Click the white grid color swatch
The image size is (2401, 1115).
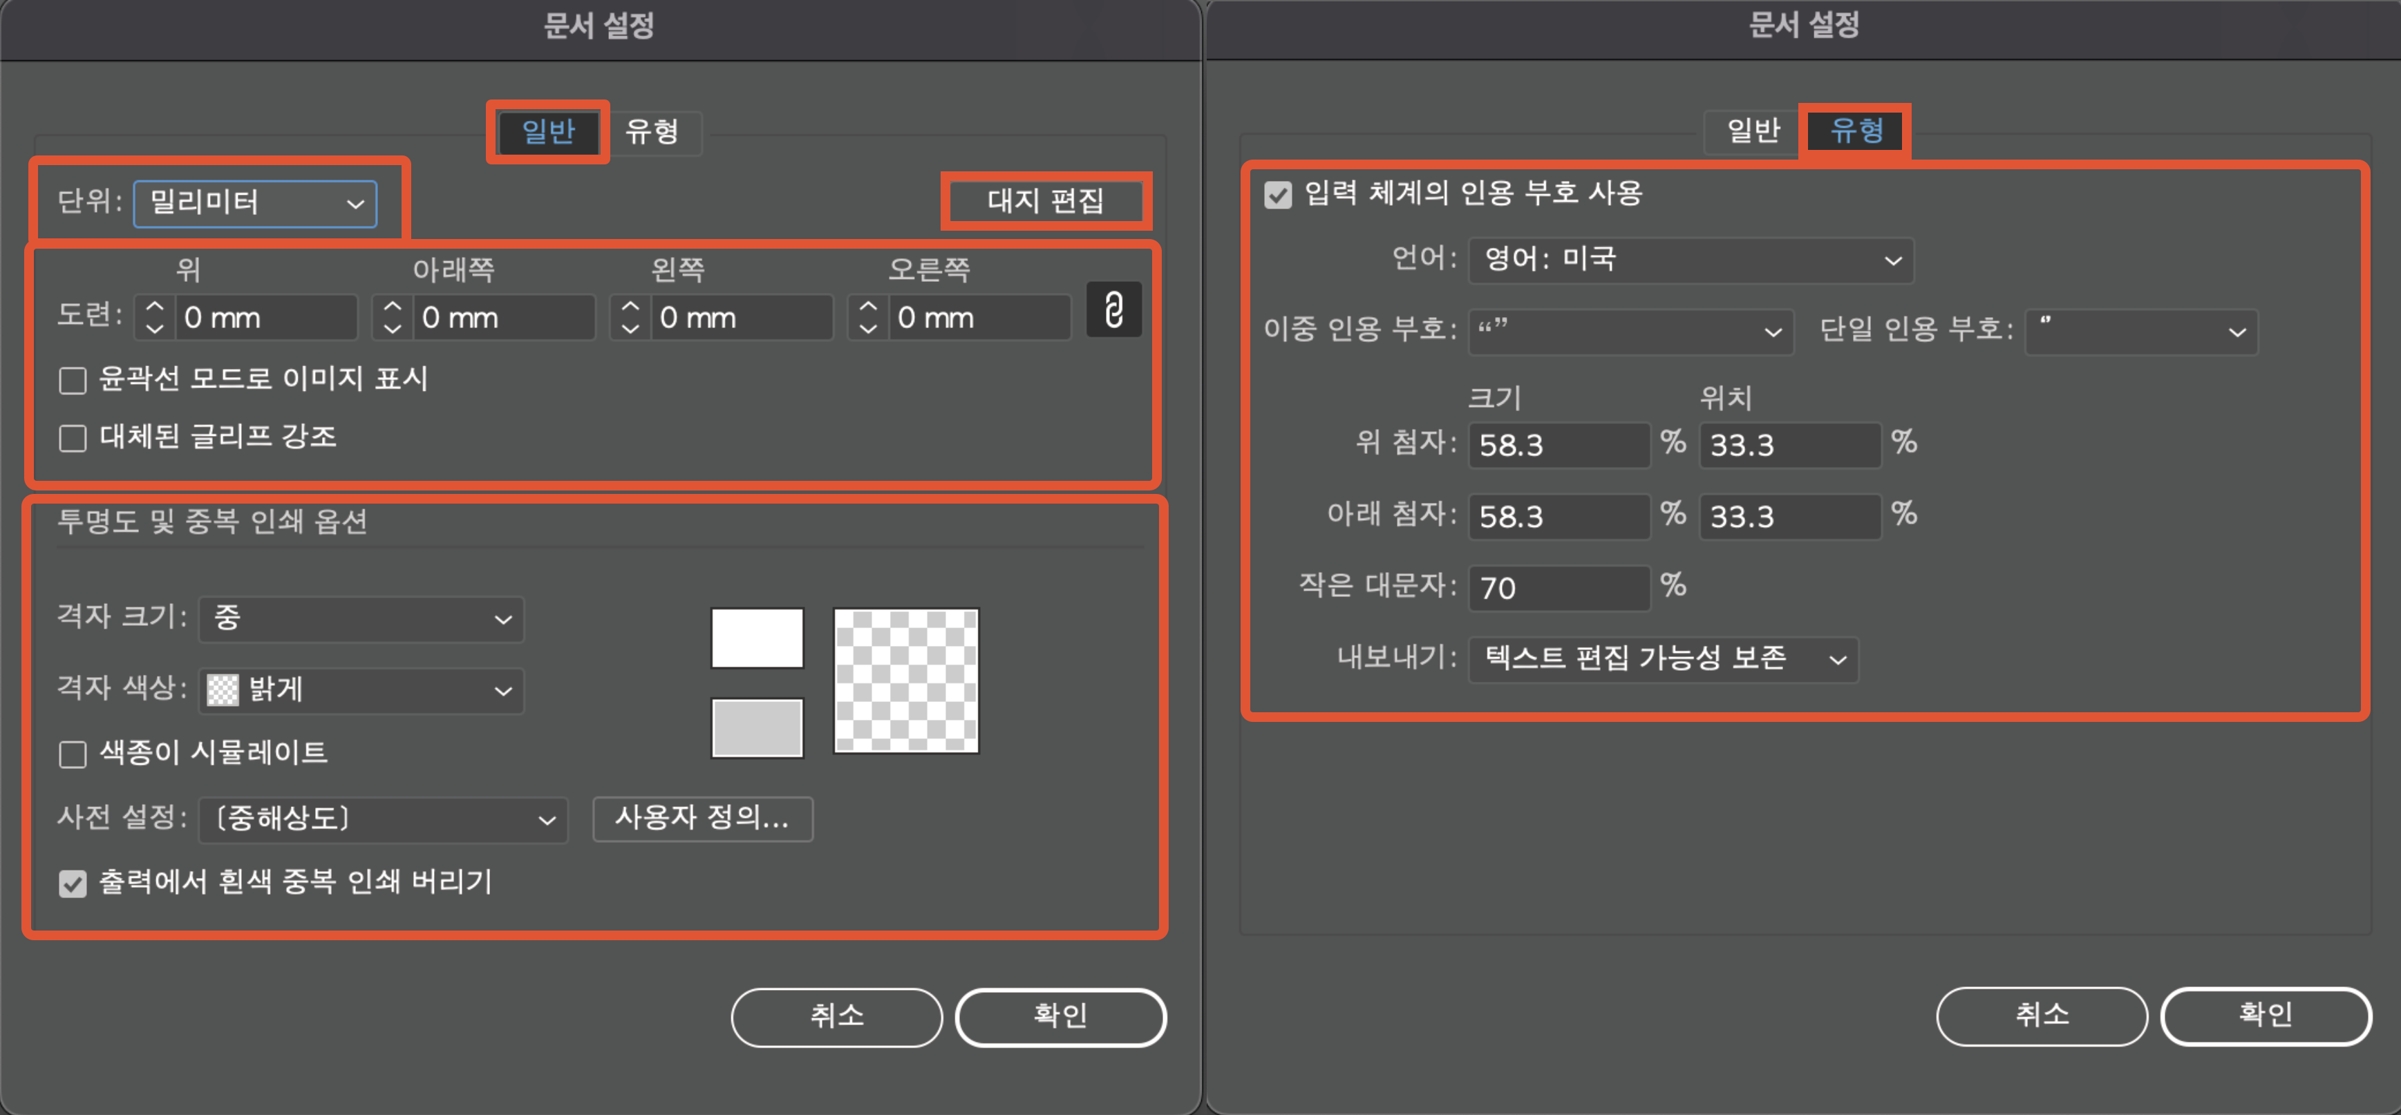pos(757,638)
